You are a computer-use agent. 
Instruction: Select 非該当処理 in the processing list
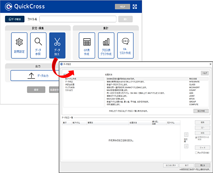(84, 85)
